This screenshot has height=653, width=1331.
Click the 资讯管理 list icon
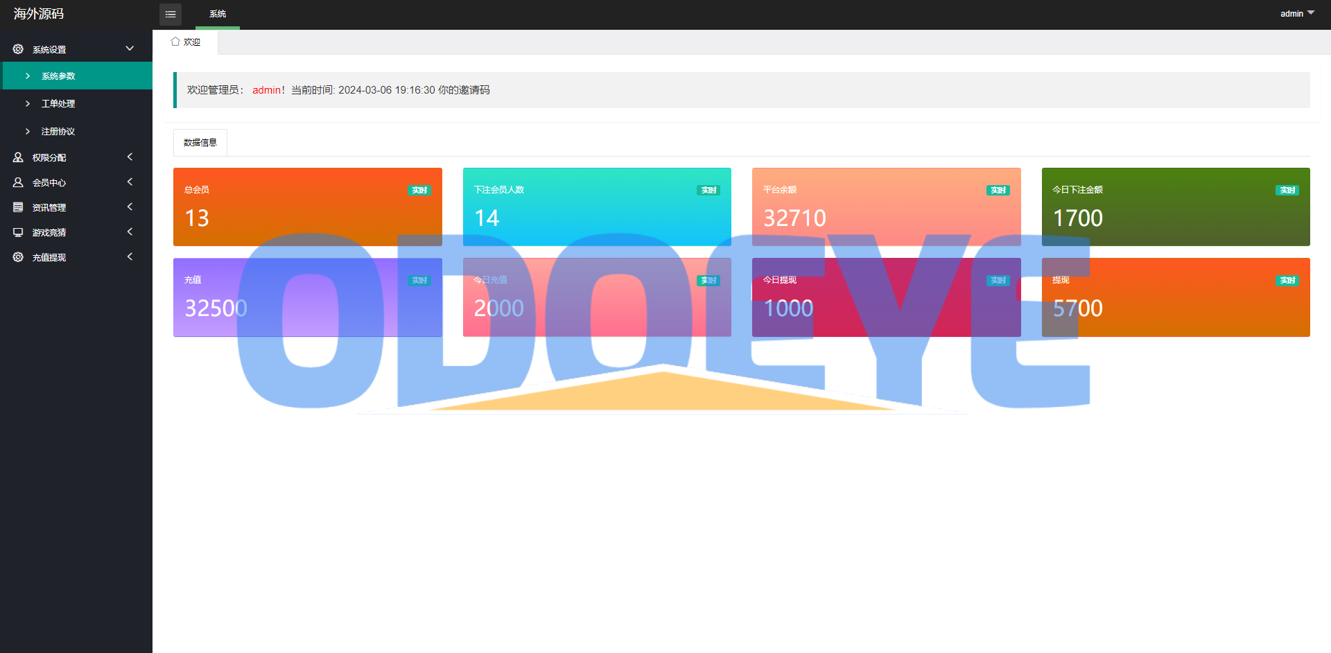[18, 207]
